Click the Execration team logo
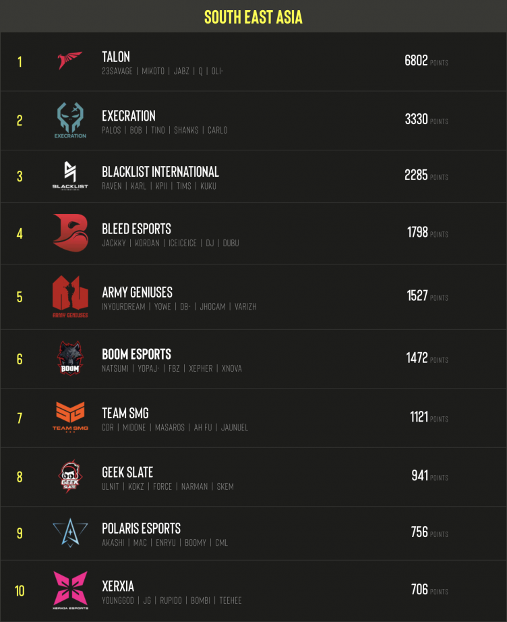Image resolution: width=507 pixels, height=622 pixels. click(x=70, y=120)
